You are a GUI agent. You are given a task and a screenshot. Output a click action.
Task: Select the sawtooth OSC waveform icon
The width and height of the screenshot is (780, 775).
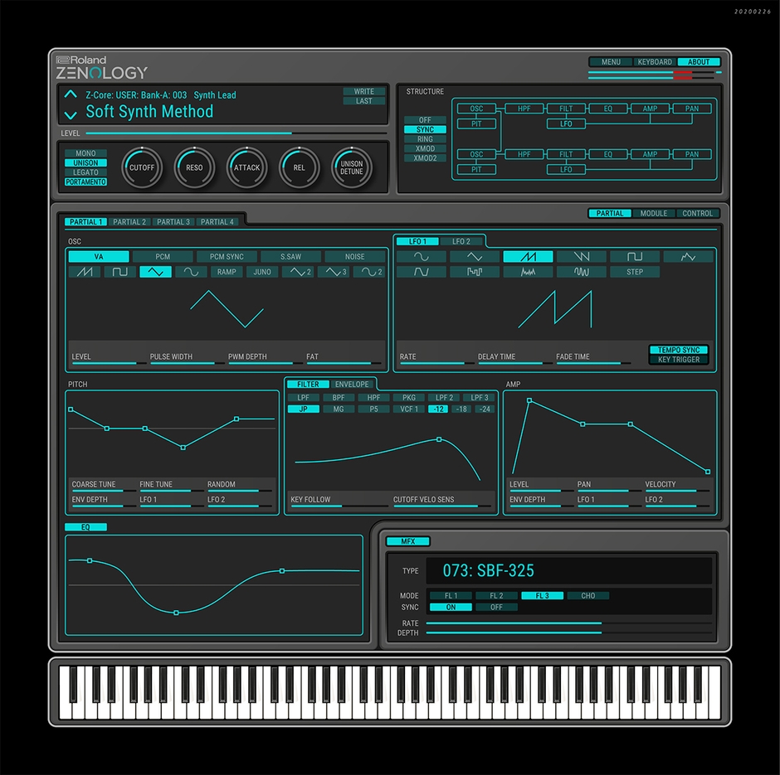pyautogui.click(x=85, y=272)
